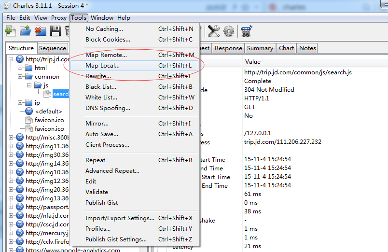Open the Help menu

tap(124, 18)
